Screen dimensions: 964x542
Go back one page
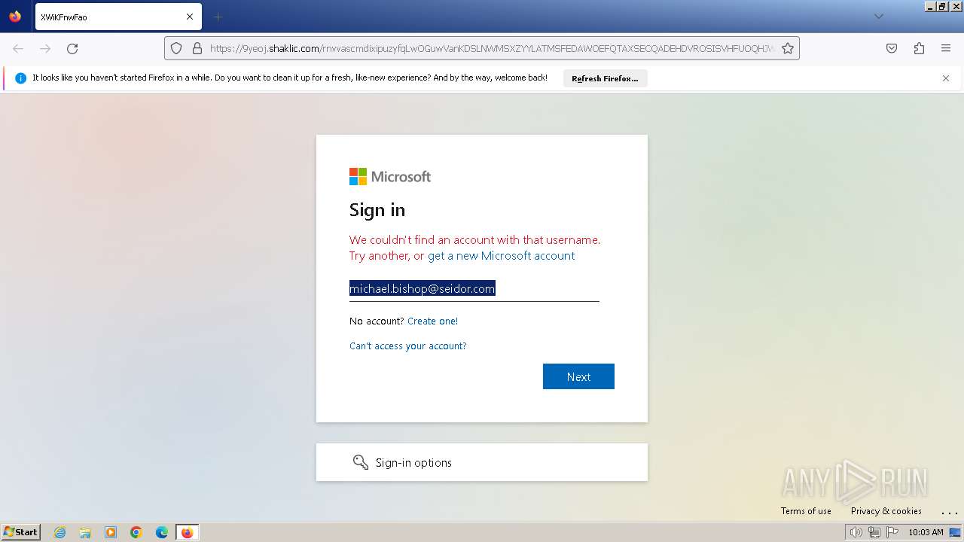point(18,48)
